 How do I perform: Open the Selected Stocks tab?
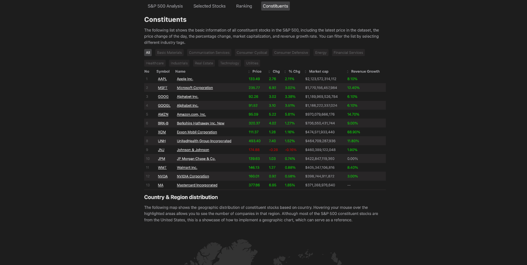click(x=209, y=6)
